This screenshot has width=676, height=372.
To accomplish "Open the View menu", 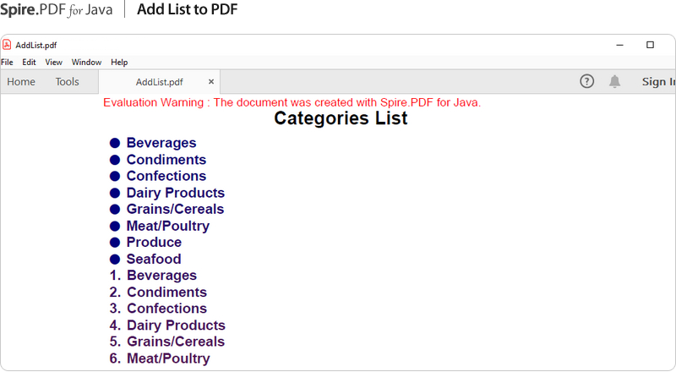I will coord(54,63).
